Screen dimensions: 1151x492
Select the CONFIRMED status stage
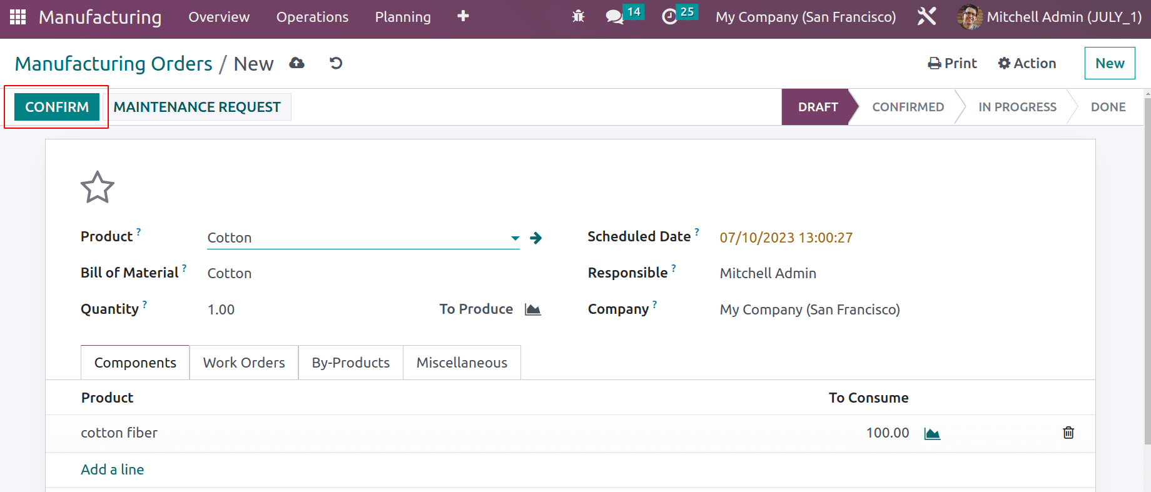tap(908, 107)
